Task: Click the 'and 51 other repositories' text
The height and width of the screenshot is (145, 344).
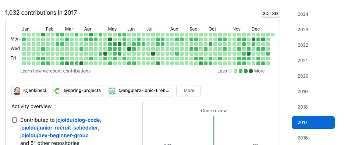Action: 50,143
